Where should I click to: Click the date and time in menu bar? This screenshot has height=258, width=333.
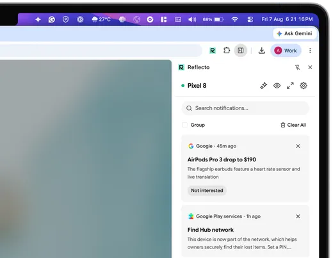click(x=287, y=19)
